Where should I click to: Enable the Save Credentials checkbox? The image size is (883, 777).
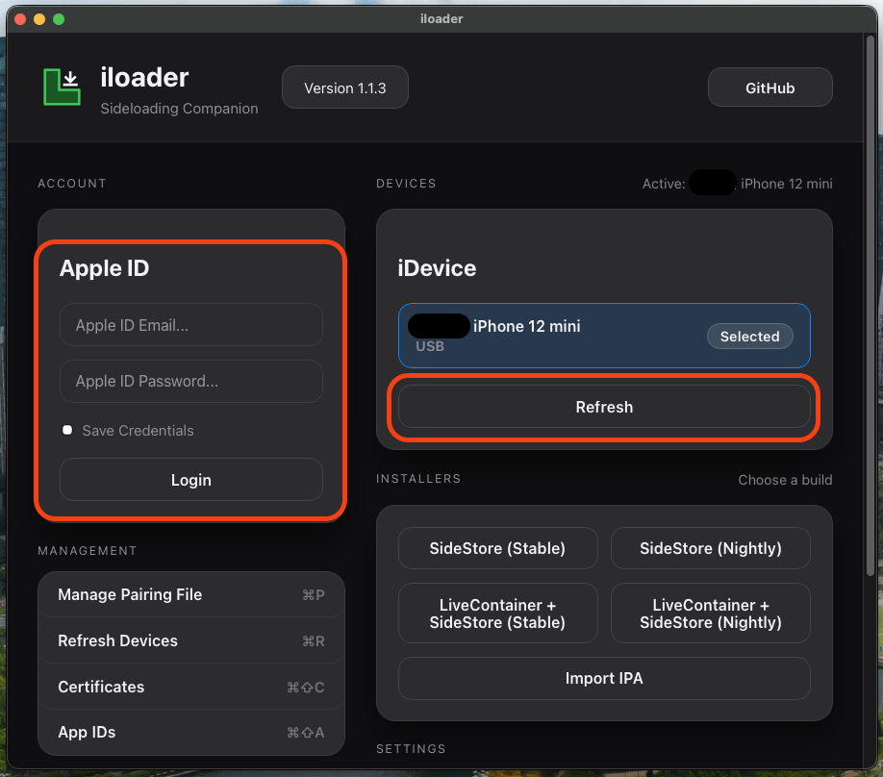[x=67, y=430]
